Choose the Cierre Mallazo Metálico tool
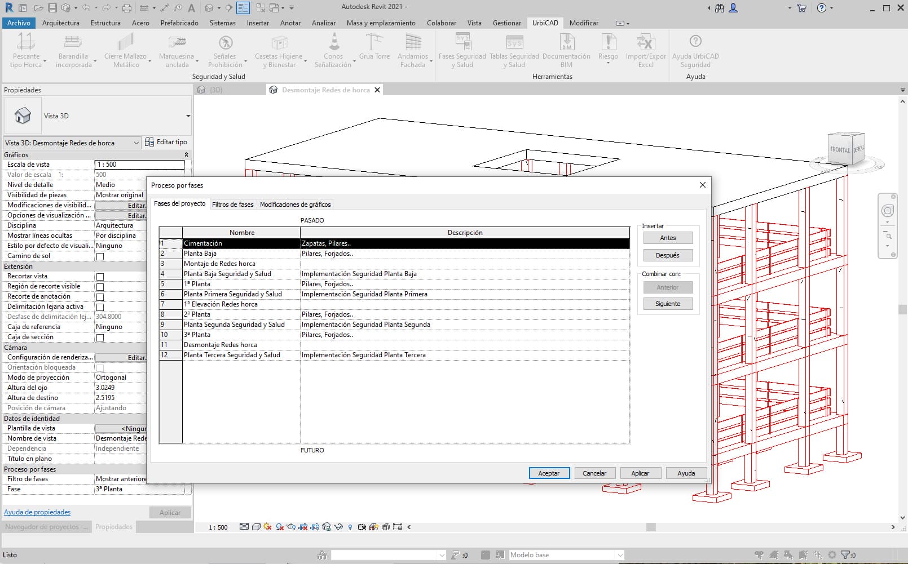 [126, 50]
